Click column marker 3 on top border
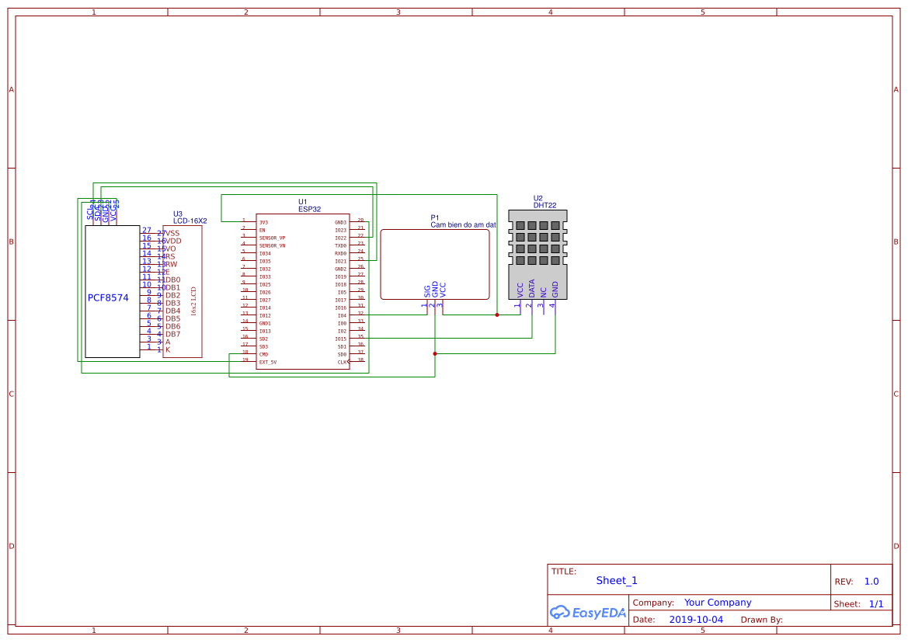This screenshot has height=643, width=908. (397, 12)
